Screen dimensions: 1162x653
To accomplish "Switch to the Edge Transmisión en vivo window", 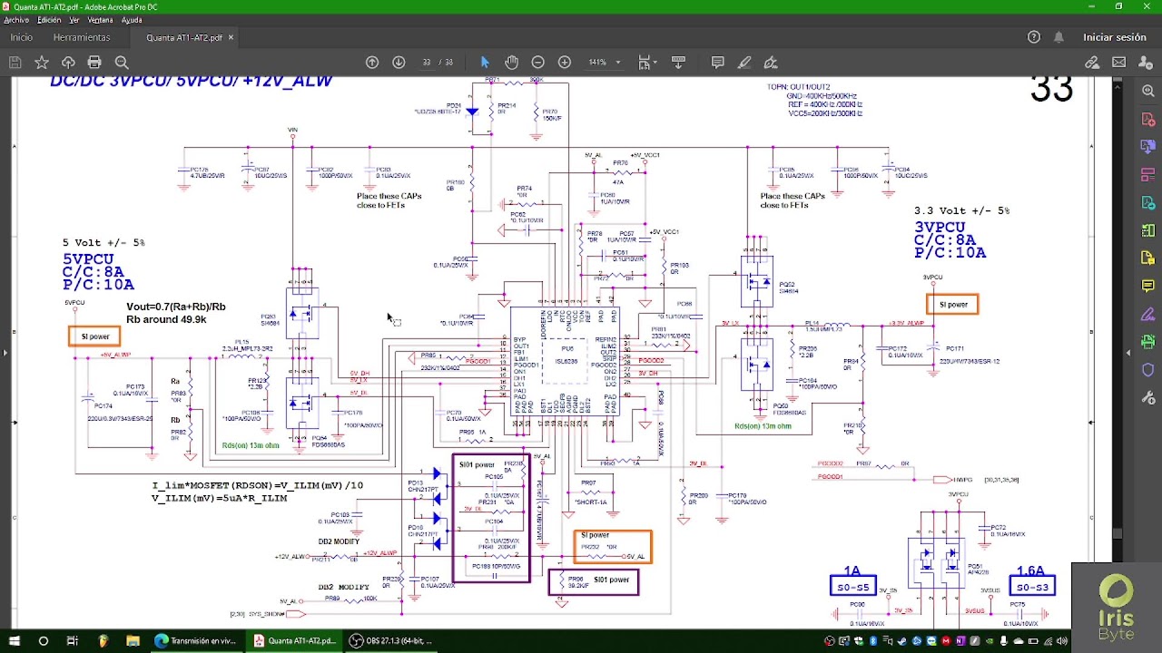I will [197, 640].
